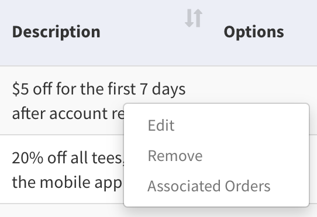Click blank space right of Edit in the menu
Image resolution: width=317 pixels, height=217 pixels.
click(240, 125)
